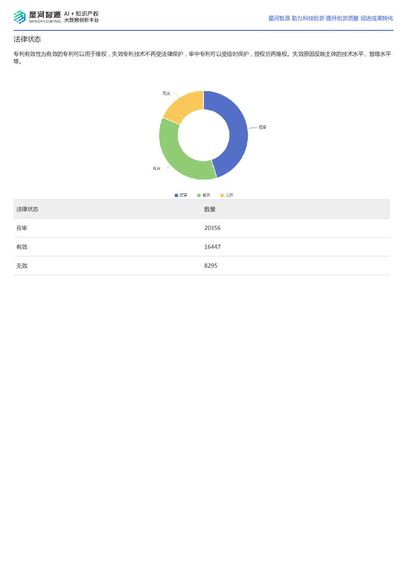Click the 星河智源 hexagon logo icon
Viewport: 407px width, 576px height.
coord(20,17)
